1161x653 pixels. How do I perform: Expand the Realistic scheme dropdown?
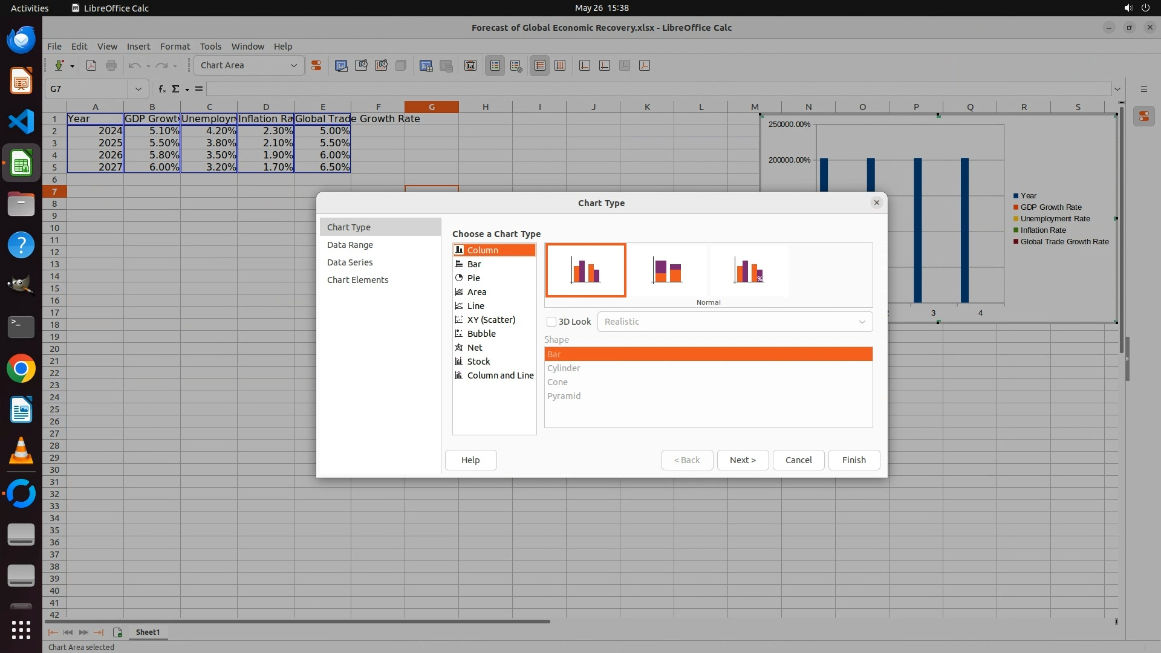point(862,322)
